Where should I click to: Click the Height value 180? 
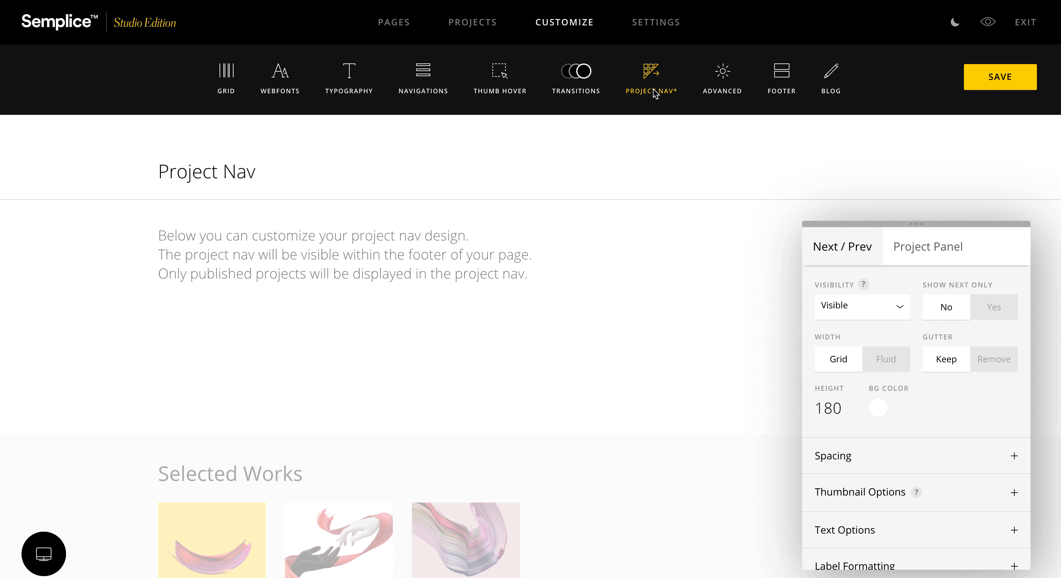(828, 408)
